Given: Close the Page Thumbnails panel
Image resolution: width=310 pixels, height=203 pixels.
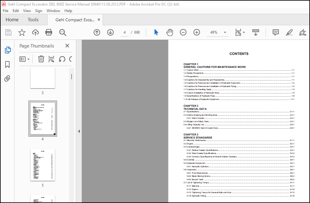Looking at the screenshot, I should [67, 46].
